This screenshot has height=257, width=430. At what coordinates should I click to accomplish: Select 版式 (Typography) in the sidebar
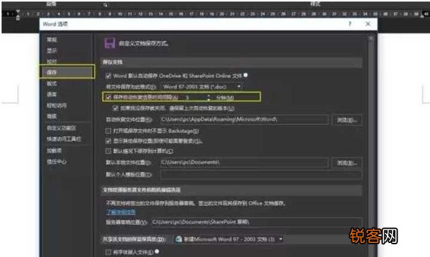click(52, 83)
